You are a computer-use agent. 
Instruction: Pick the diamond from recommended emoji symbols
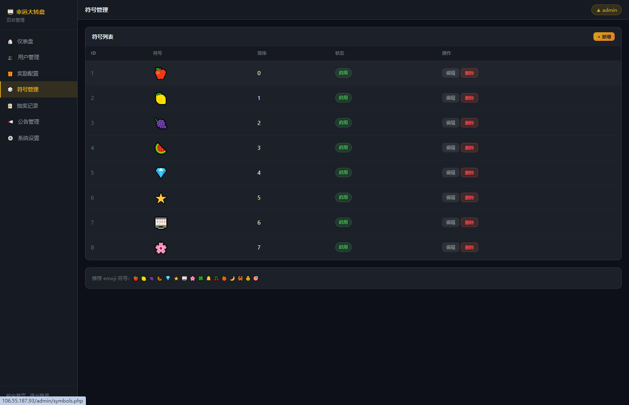tap(168, 278)
